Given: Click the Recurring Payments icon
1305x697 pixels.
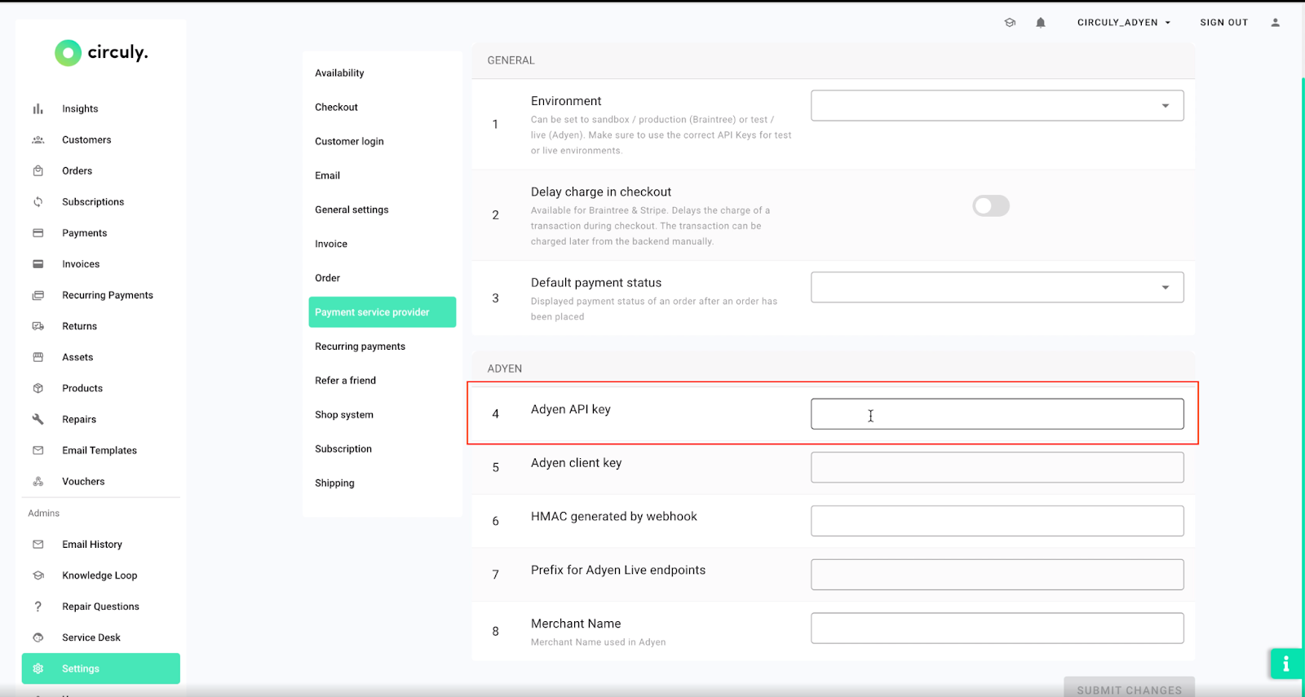Looking at the screenshot, I should point(38,295).
